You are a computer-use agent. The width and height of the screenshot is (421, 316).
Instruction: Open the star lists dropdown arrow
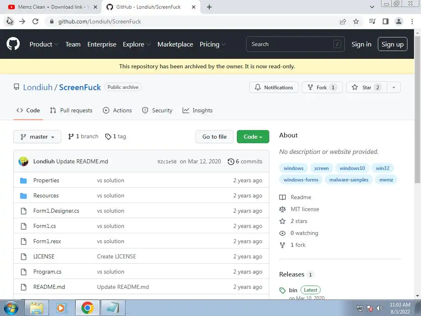coord(394,87)
